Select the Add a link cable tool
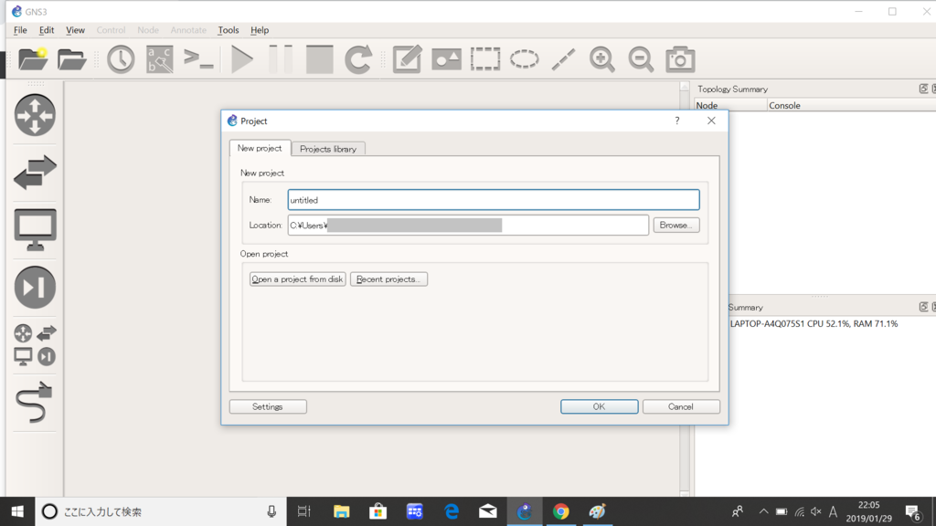This screenshot has width=936, height=526. tap(35, 403)
